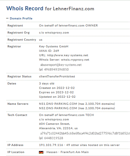Open NS1.DNS-PARKING.COM name server entry
Image resolution: width=130 pixels, height=156 pixels.
coord(58,104)
